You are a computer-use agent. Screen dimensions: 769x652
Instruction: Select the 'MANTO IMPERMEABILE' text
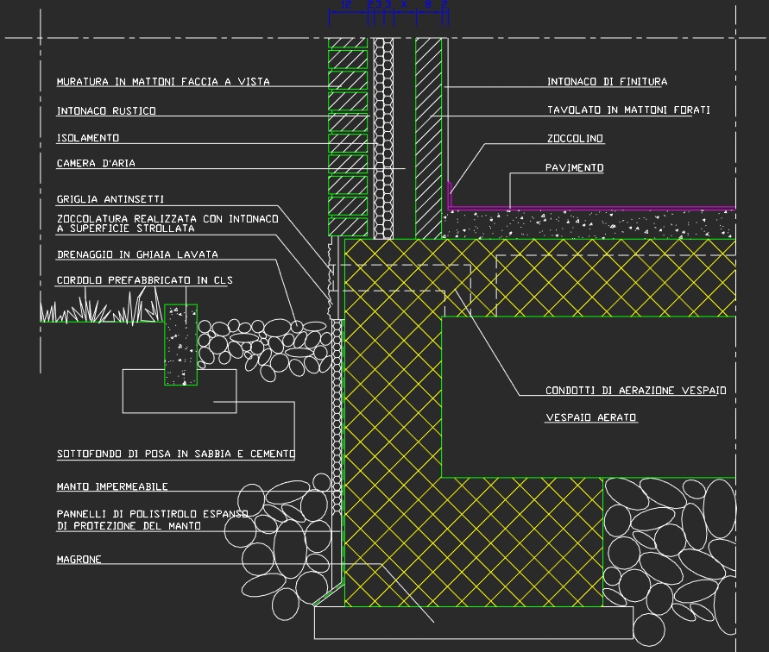pyautogui.click(x=112, y=487)
